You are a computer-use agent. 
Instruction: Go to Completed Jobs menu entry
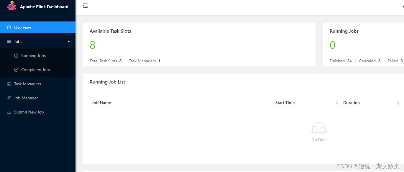point(36,70)
